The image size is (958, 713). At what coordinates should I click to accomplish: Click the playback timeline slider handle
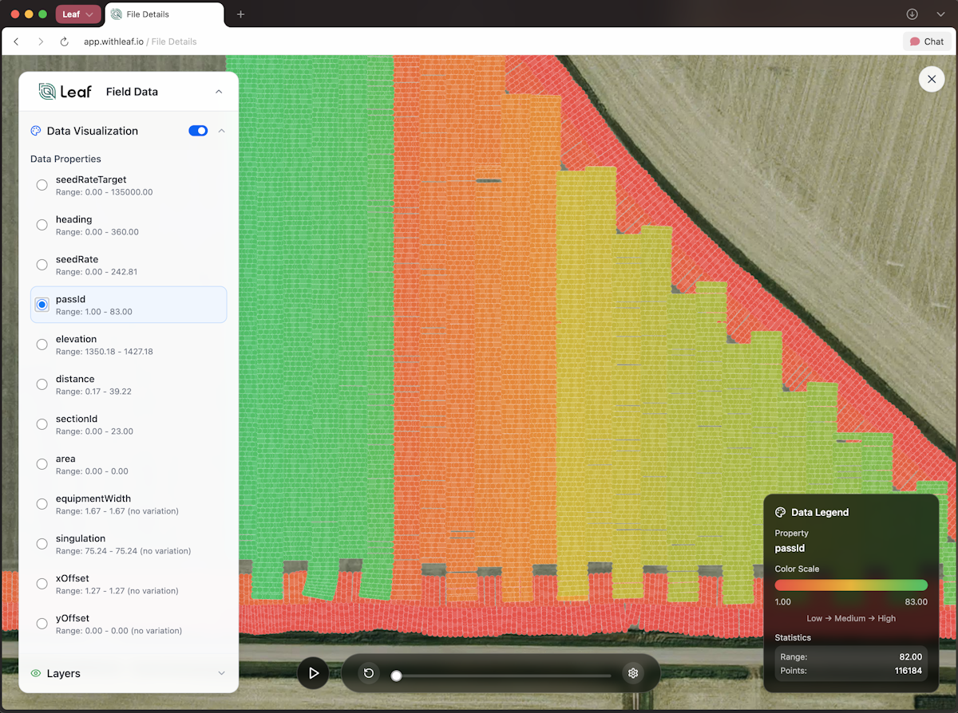coord(396,676)
